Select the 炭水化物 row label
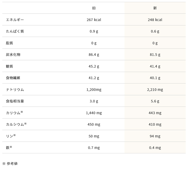This screenshot has height=169, width=188. [x=13, y=54]
